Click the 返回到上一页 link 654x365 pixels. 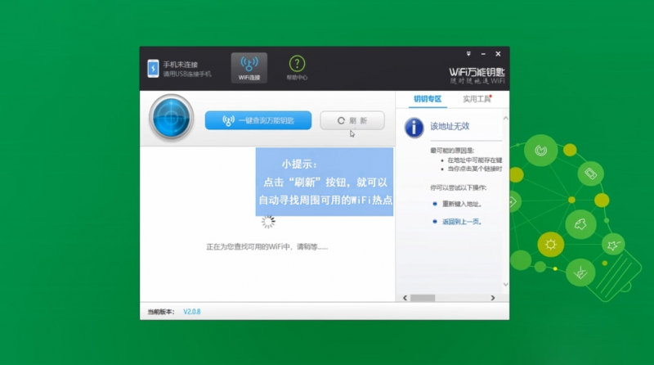462,222
